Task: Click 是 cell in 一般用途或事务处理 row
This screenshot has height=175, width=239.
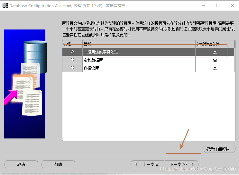Action: [215, 52]
